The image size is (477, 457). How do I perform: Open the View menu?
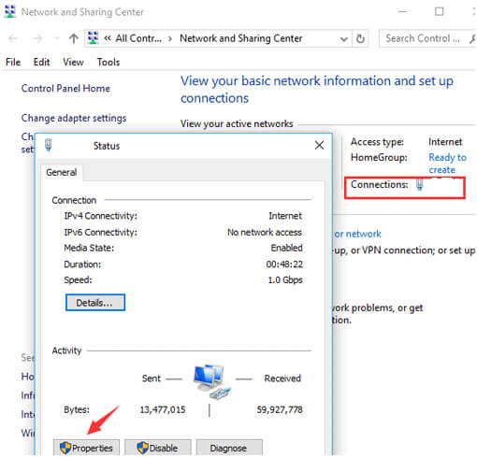tap(73, 62)
